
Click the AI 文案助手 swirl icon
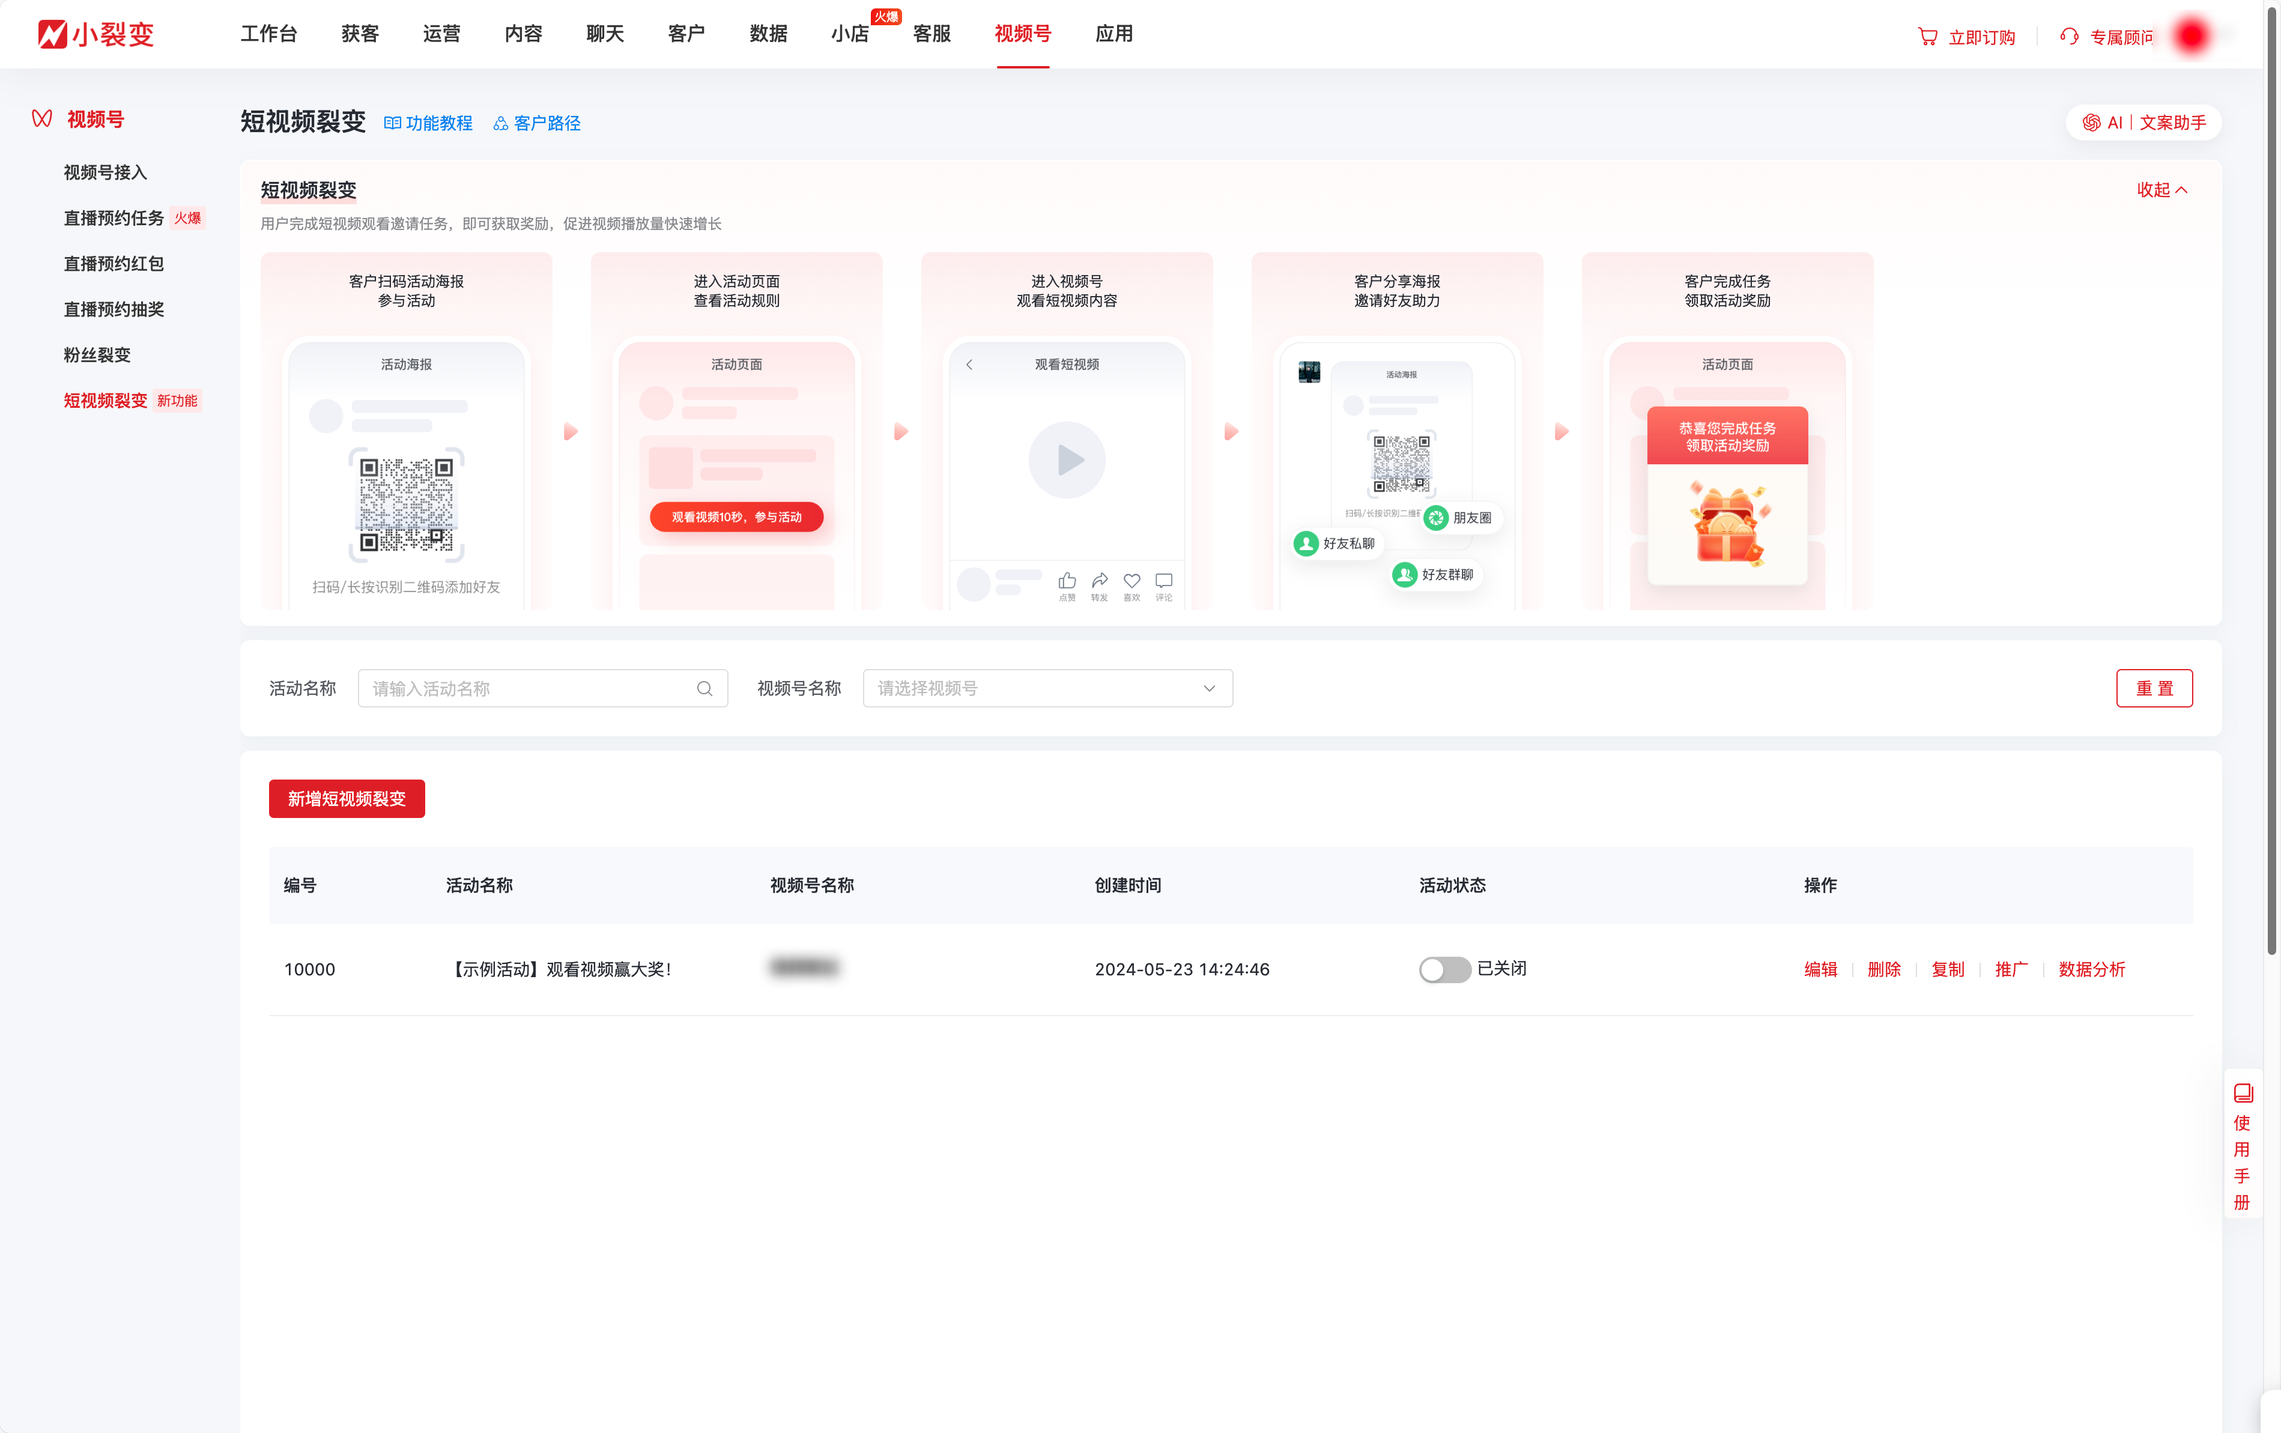pyautogui.click(x=2092, y=122)
